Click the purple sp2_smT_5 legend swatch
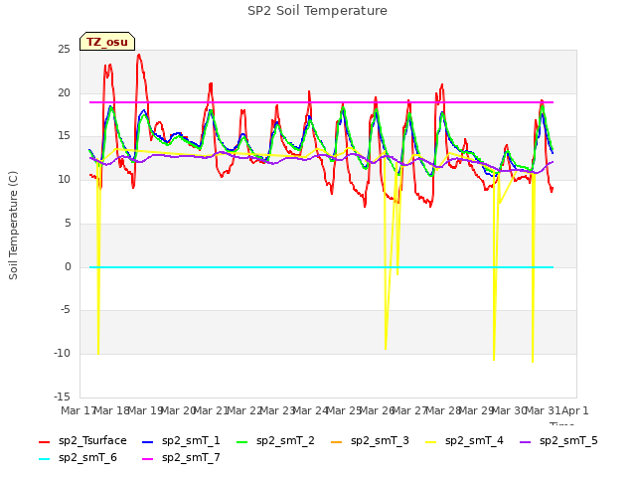 pyautogui.click(x=526, y=441)
